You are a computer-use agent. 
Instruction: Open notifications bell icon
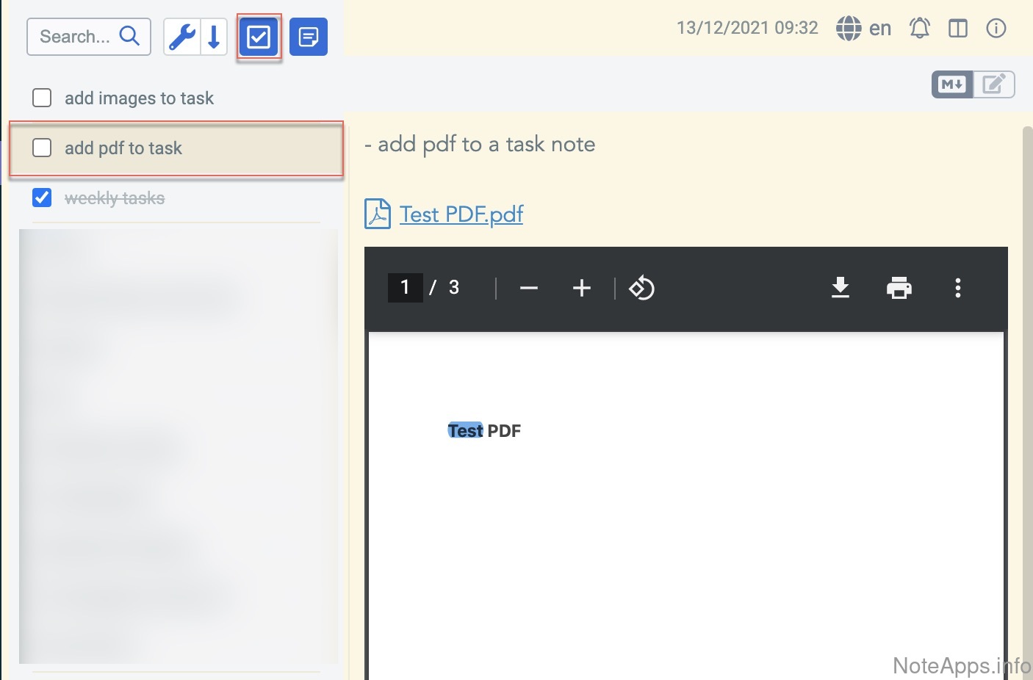(919, 29)
